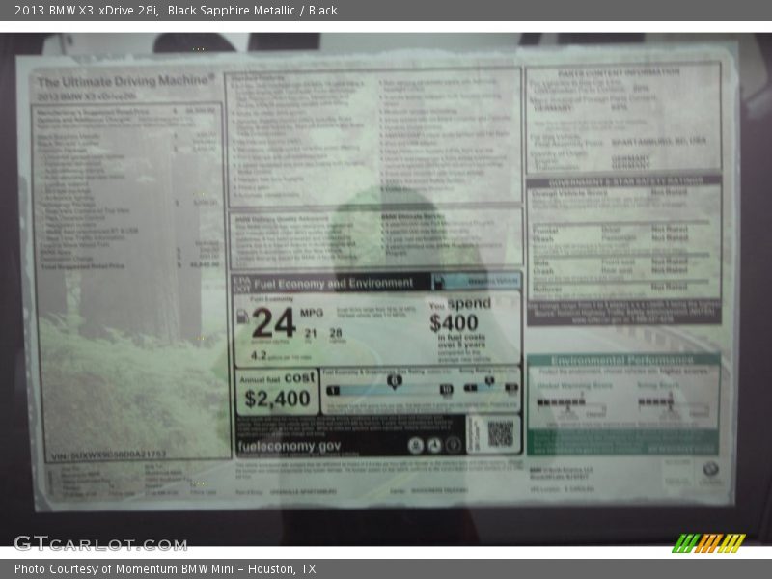The width and height of the screenshot is (772, 579).
Task: Click the 'Environmental Performance' header
Action: pos(621,360)
